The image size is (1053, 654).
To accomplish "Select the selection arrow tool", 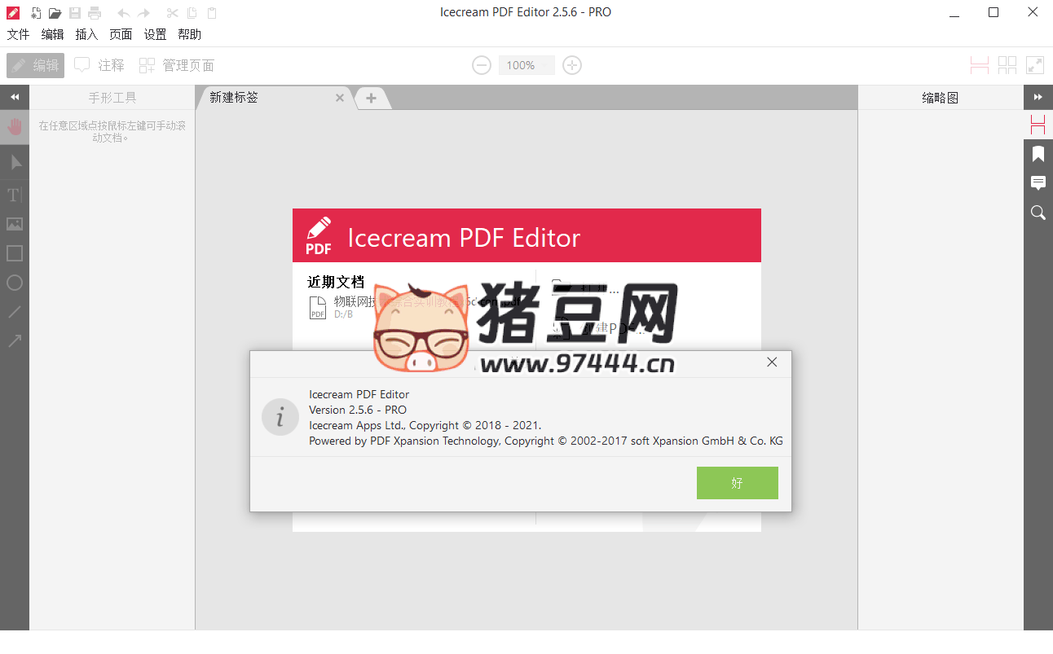I will pyautogui.click(x=14, y=162).
